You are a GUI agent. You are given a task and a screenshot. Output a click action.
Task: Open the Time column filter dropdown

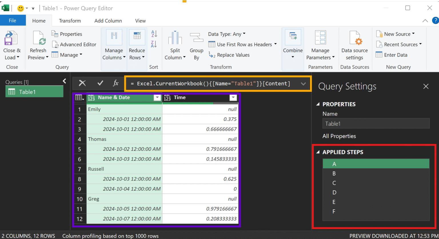[x=233, y=98]
